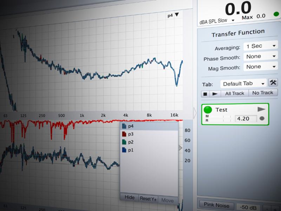The image size is (281, 211).
Task: Open the p4 trace selector at graph top
Action: [173, 15]
